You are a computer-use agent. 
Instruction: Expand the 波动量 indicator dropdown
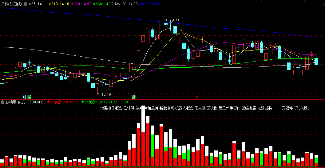click(x=2, y=102)
